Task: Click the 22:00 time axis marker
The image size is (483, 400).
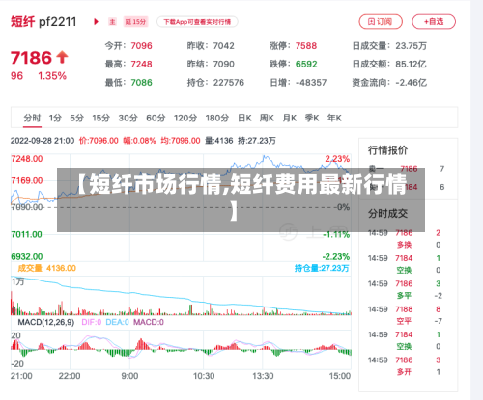Action: pos(70,376)
